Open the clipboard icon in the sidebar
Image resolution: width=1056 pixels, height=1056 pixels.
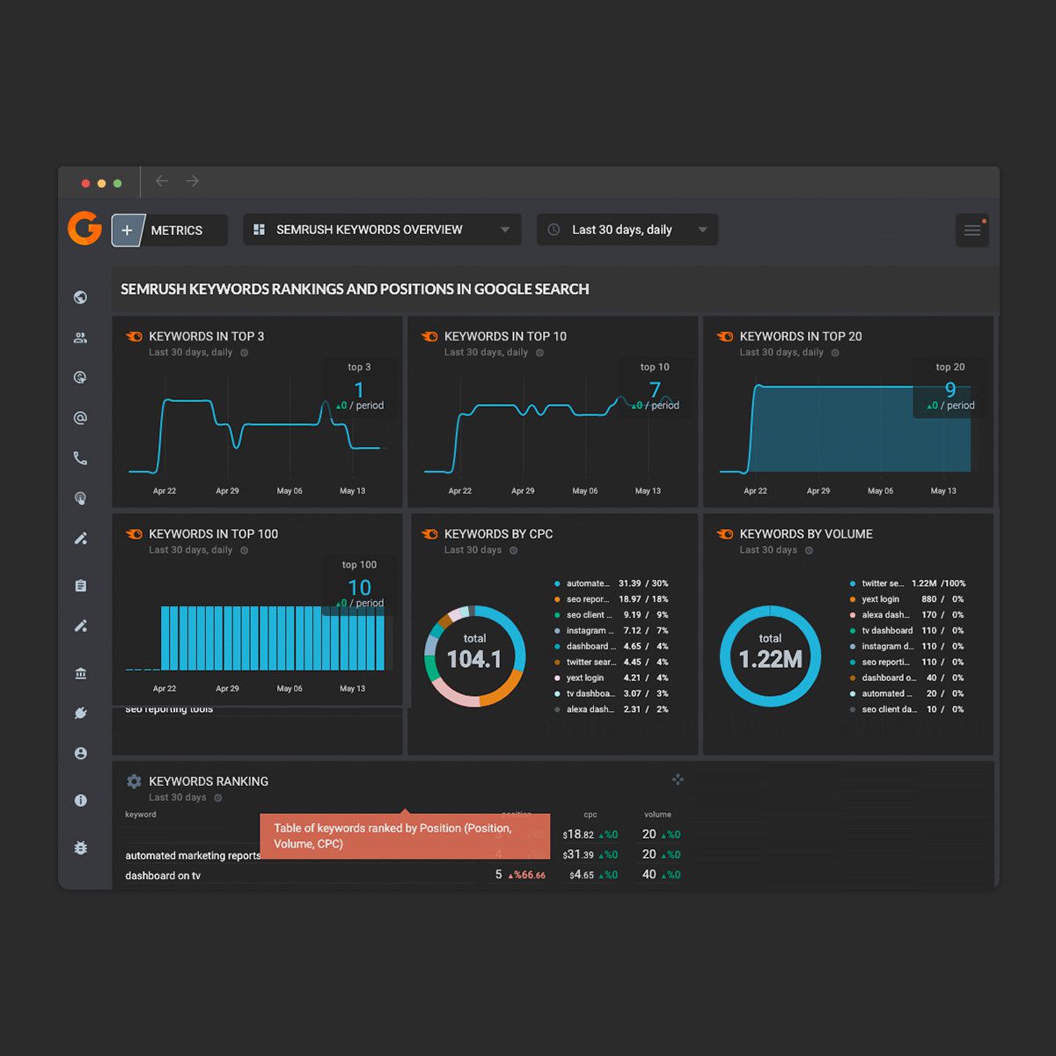pyautogui.click(x=80, y=586)
